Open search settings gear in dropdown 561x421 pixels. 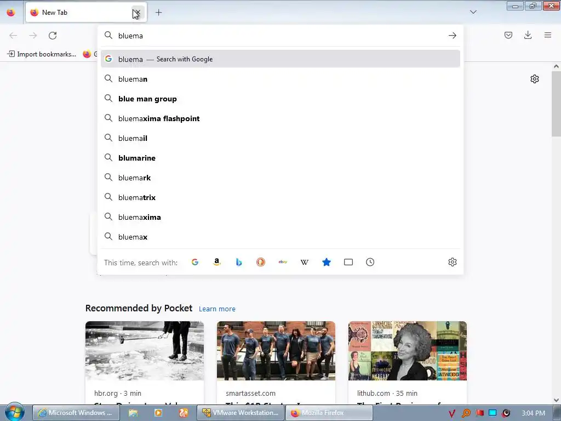[x=452, y=262]
